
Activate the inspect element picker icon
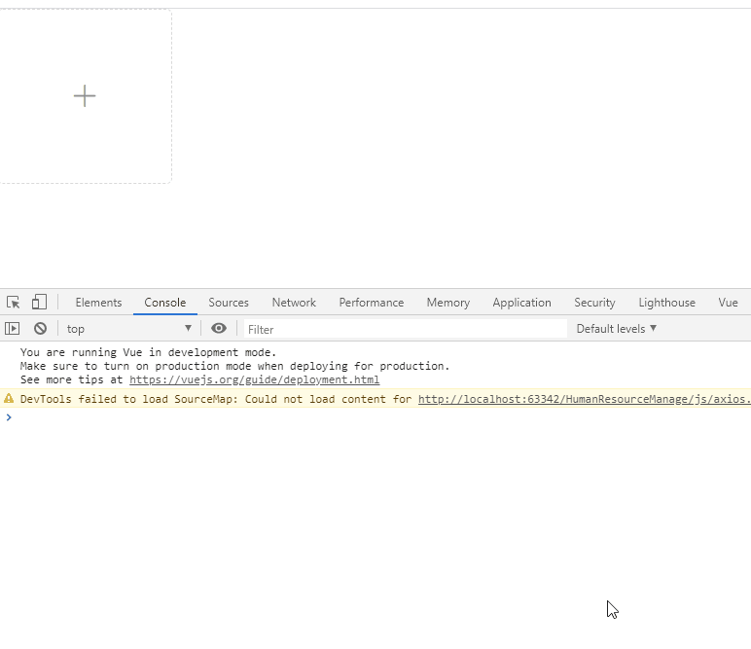(x=13, y=303)
